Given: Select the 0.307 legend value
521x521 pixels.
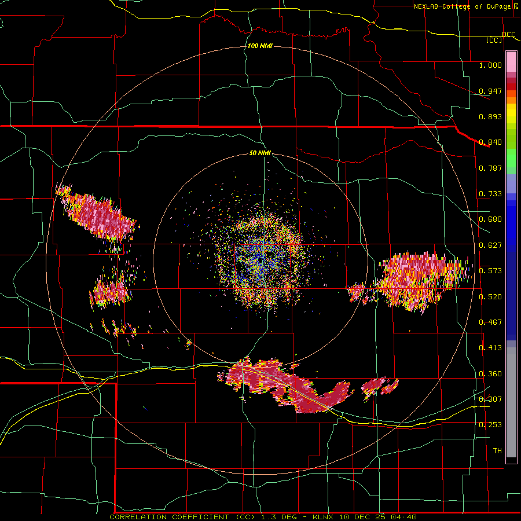Looking at the screenshot, I should [x=490, y=399].
